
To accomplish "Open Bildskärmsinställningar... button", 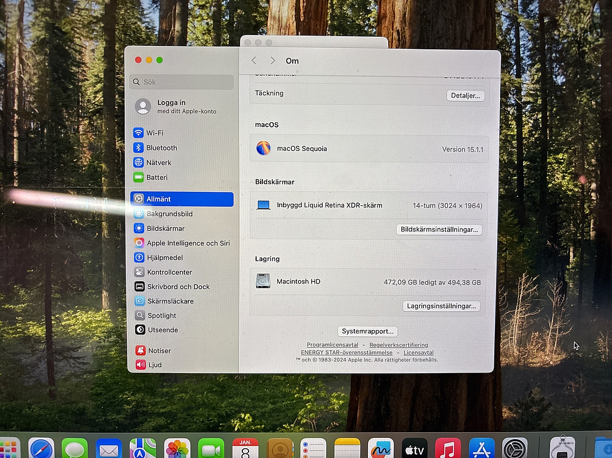I will click(x=439, y=230).
